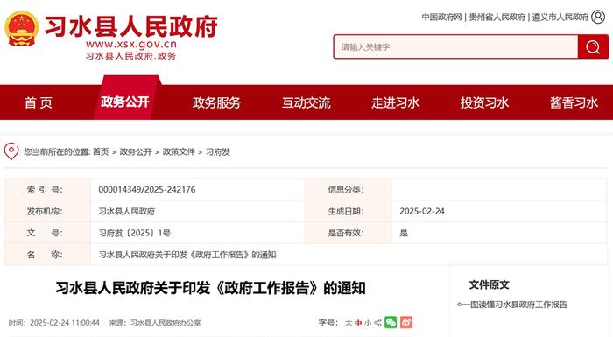
Task: Focus the keyword search input field
Action: tap(455, 47)
